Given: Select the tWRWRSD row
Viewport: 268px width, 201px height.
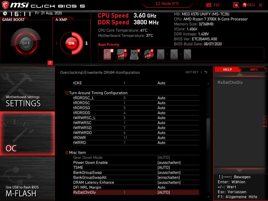Looking at the screenshot, I should [136, 128].
